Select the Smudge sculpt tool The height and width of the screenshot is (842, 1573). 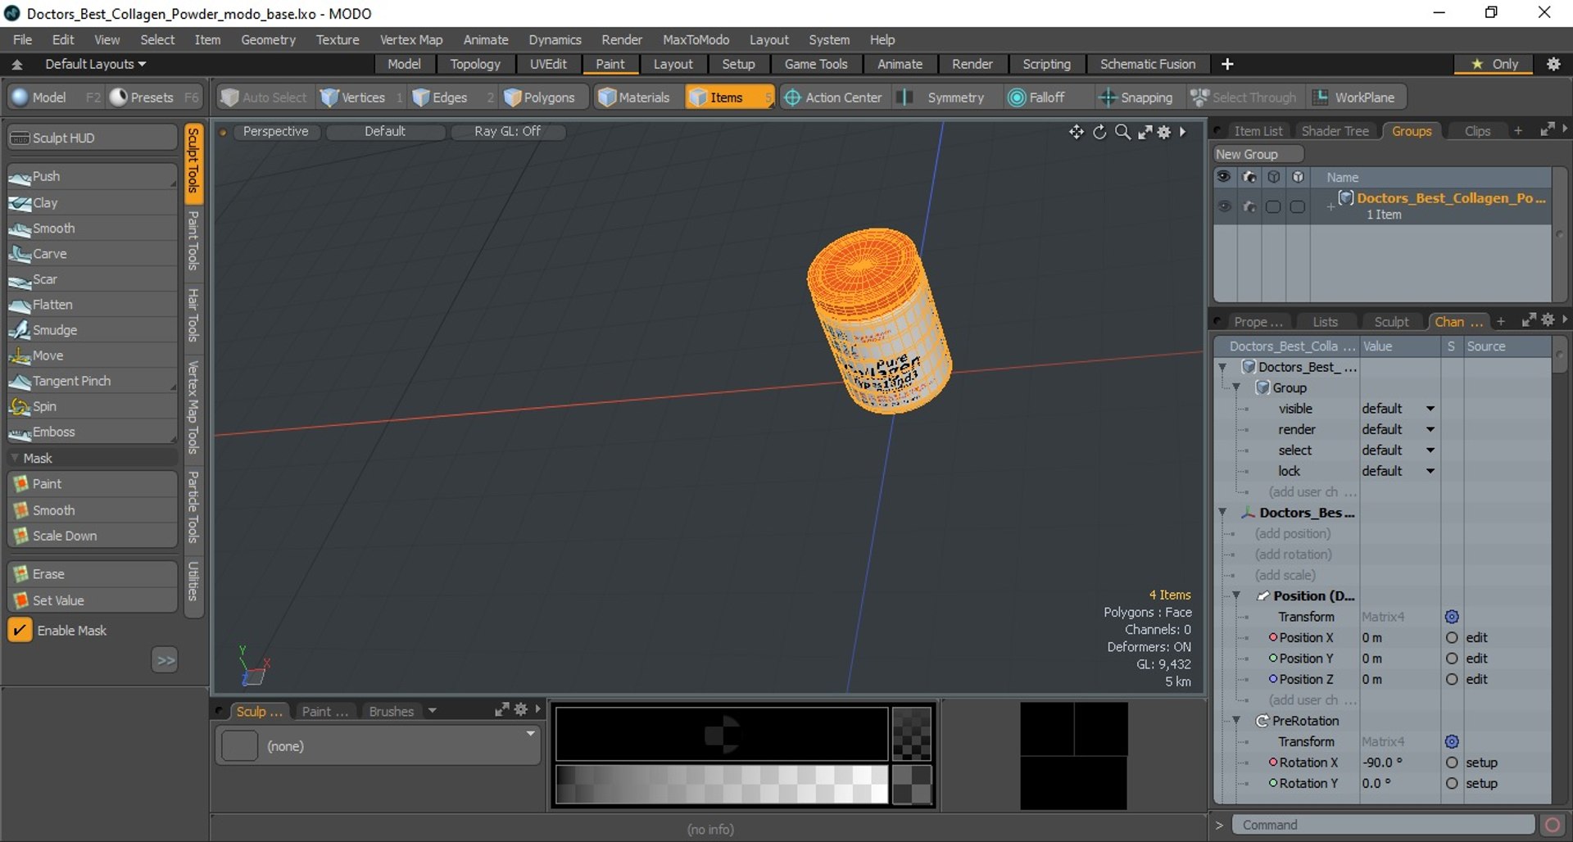click(92, 330)
